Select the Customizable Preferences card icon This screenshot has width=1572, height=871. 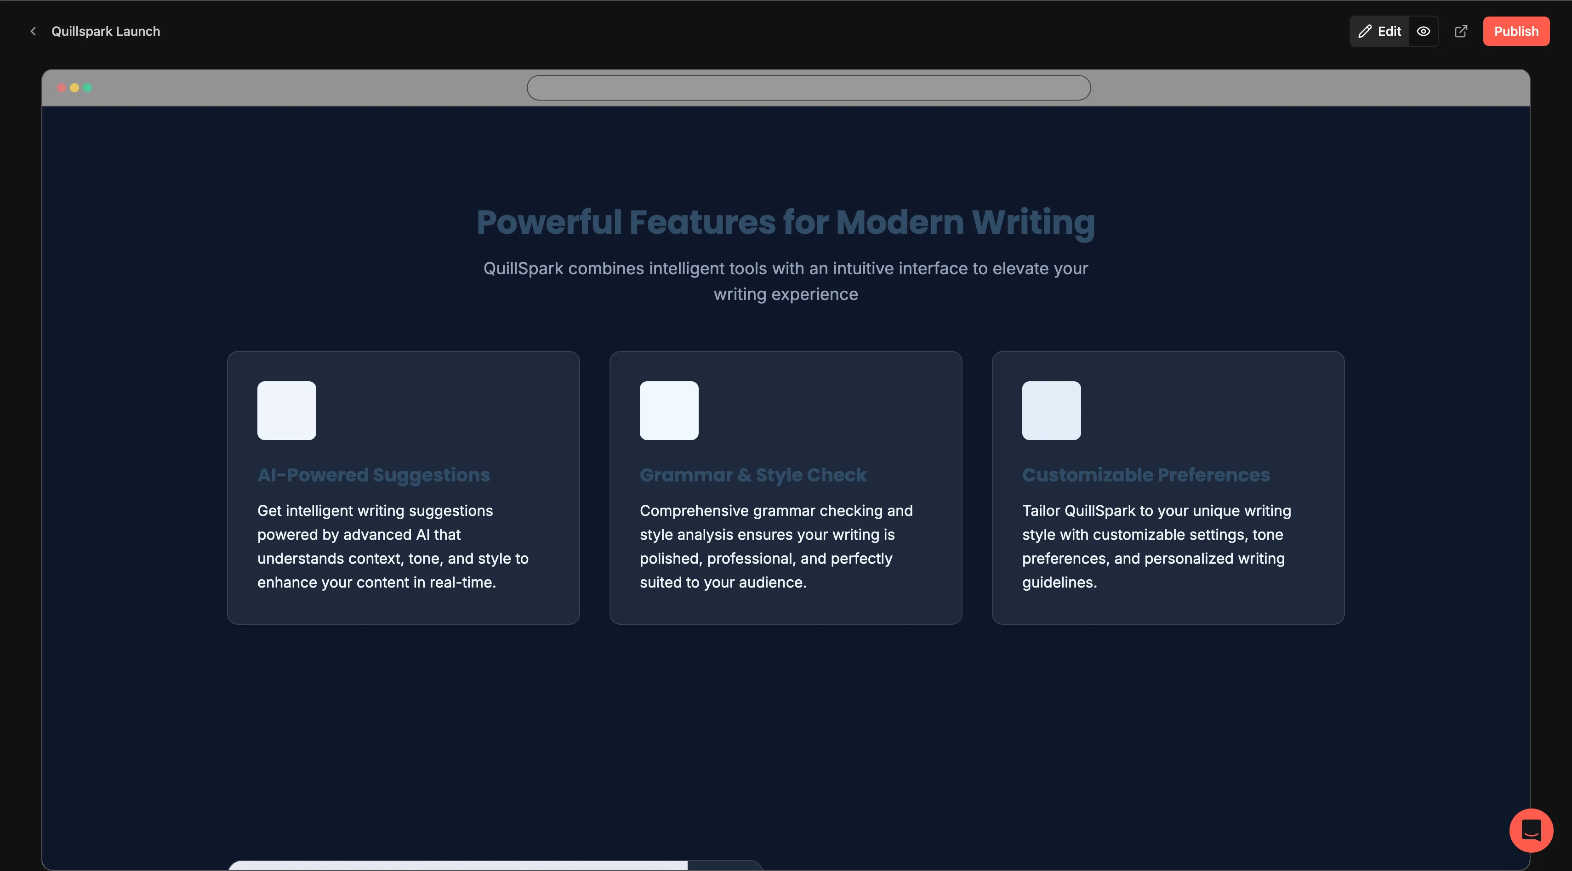point(1051,411)
